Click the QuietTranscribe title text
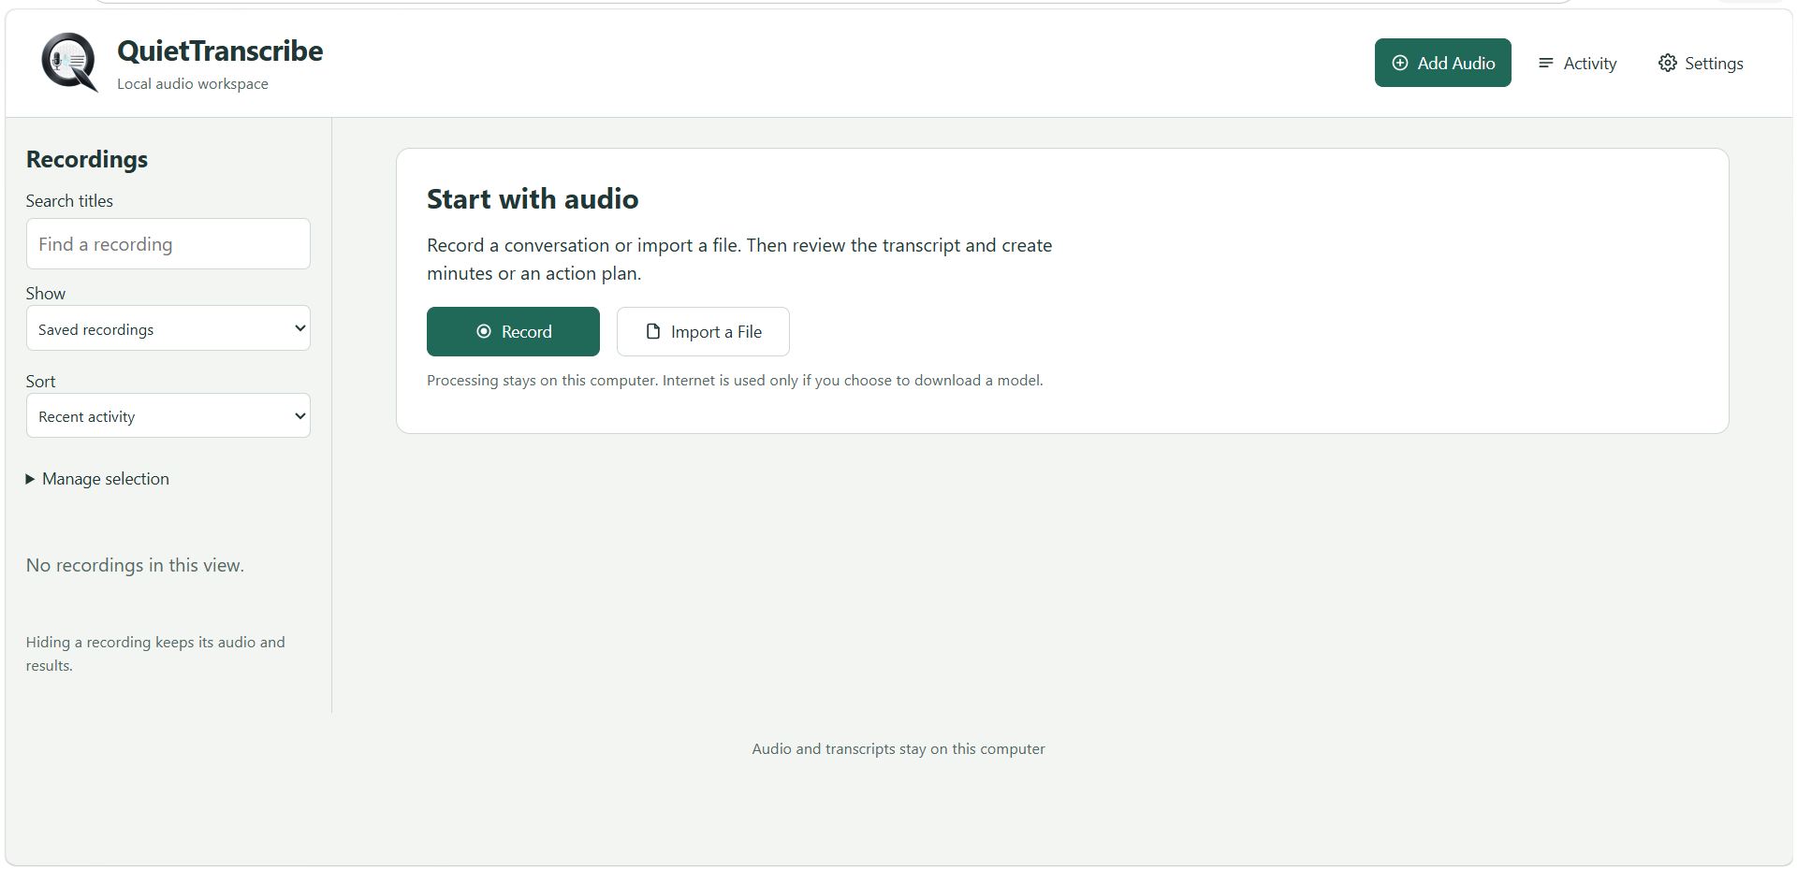 220,51
